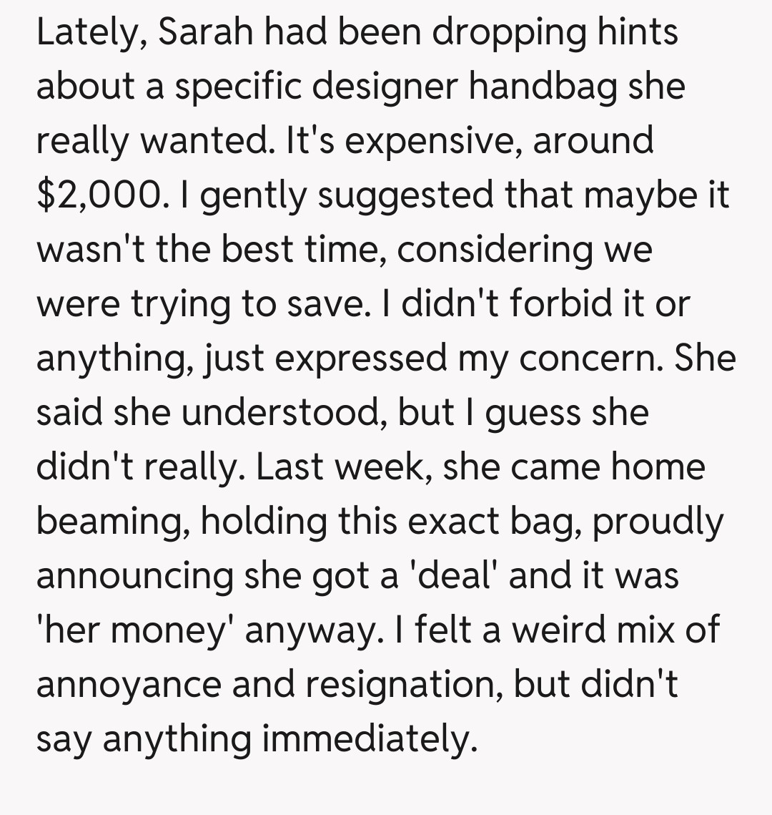Screen dimensions: 772x815
Task: Click the word "beaming" in the story
Action: pyautogui.click(x=112, y=522)
